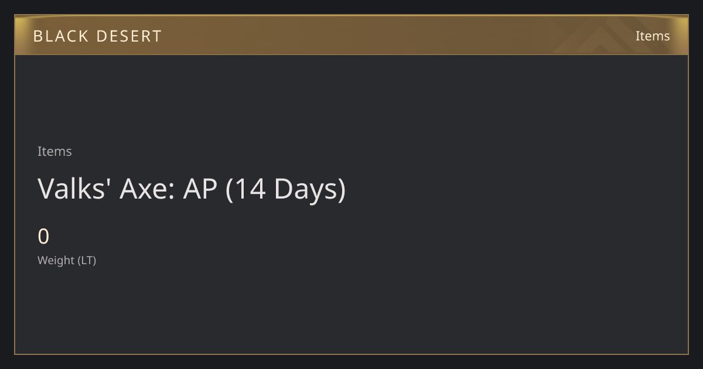The width and height of the screenshot is (703, 369).
Task: Click the Axe: text in the item title
Action: [x=148, y=189]
